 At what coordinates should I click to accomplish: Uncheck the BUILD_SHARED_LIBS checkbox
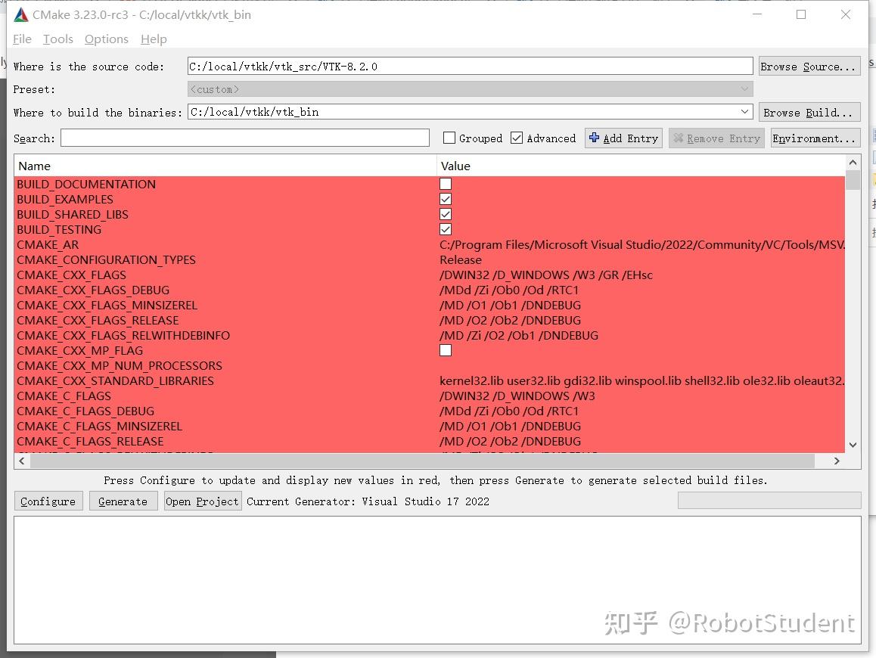[x=446, y=213]
